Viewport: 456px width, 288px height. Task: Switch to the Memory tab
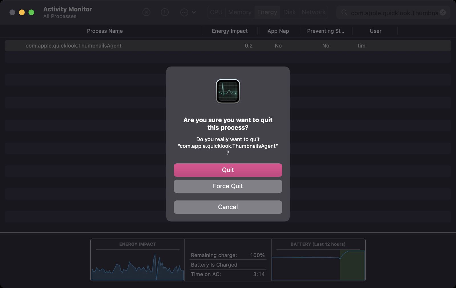click(x=240, y=12)
